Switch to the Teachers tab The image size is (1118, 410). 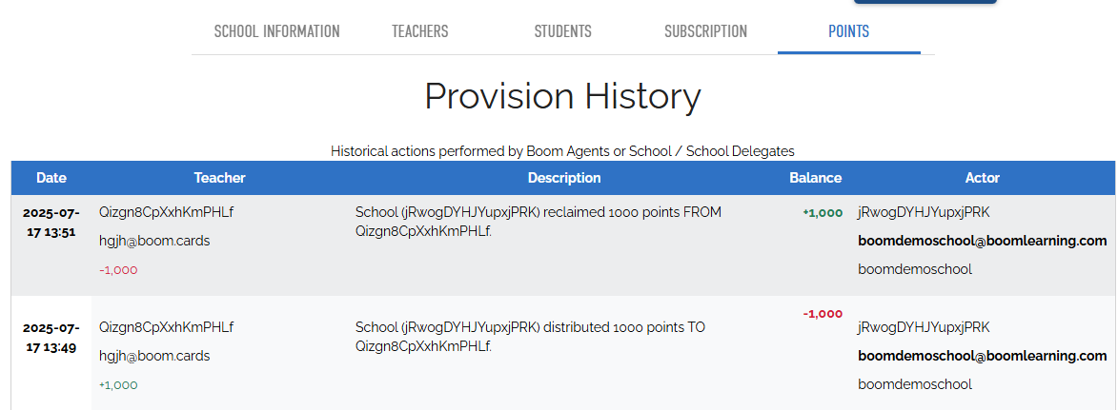click(x=420, y=31)
